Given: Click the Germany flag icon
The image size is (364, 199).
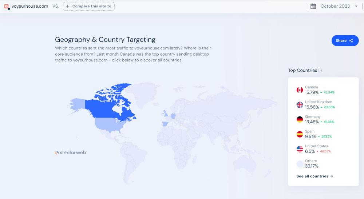Looking at the screenshot, I should coord(300,119).
